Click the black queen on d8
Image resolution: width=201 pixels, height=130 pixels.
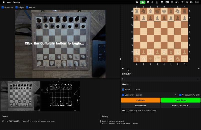[x=157, y=11]
